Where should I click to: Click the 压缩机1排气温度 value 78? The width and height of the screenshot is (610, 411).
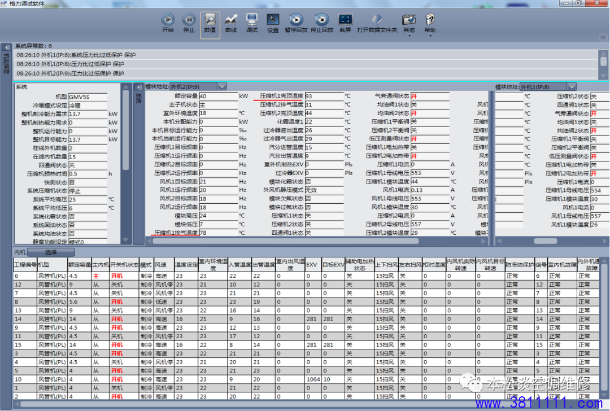coord(218,233)
